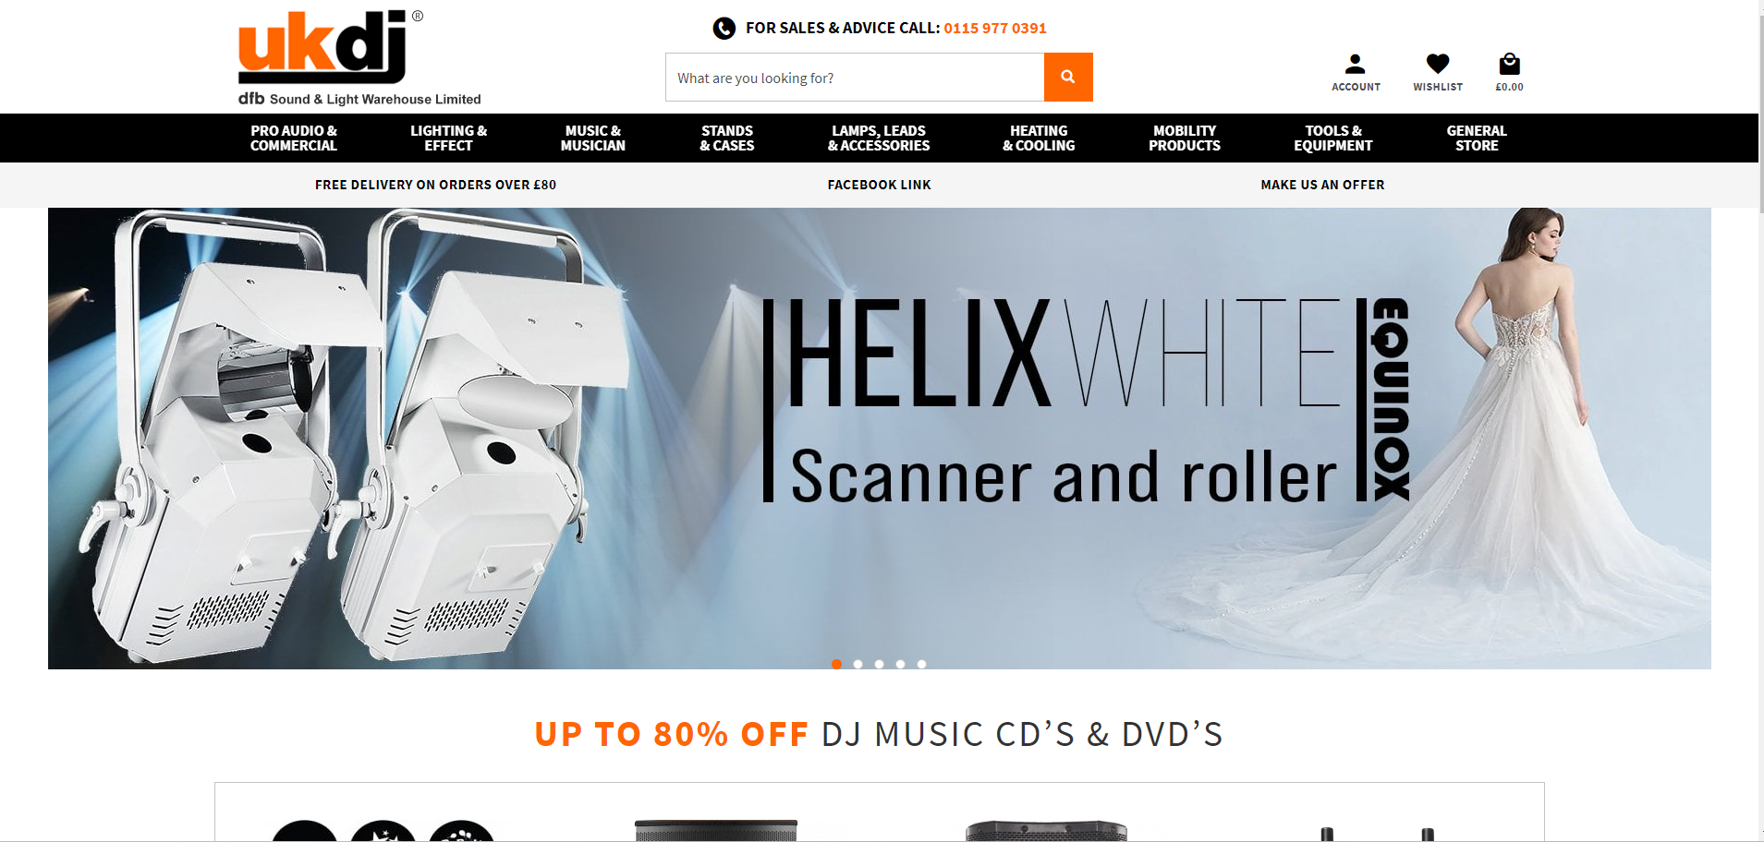This screenshot has height=842, width=1764.
Task: Click Make Us An Offer link
Action: click(1322, 185)
